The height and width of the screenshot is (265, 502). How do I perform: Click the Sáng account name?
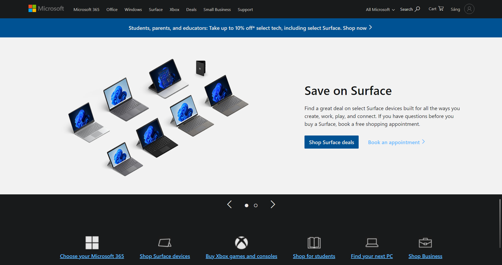[x=455, y=9]
